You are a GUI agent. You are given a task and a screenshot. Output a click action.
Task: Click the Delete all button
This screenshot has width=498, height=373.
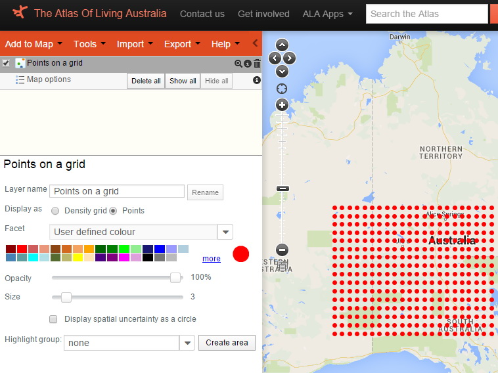pos(146,81)
